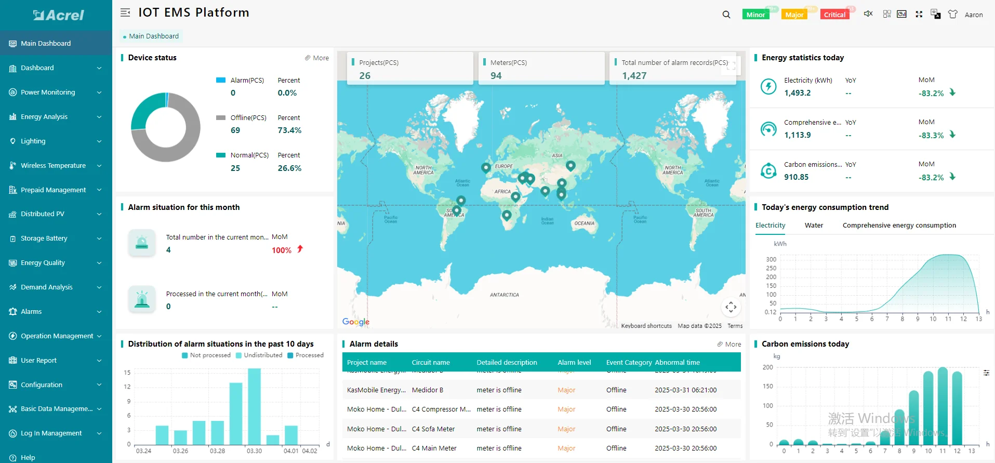Open the search magnifier icon
This screenshot has height=463, width=995.
coord(726,15)
